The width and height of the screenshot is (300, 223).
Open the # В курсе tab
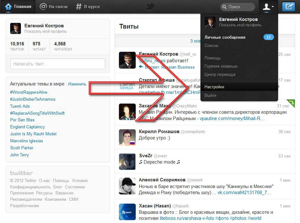pos(88,7)
